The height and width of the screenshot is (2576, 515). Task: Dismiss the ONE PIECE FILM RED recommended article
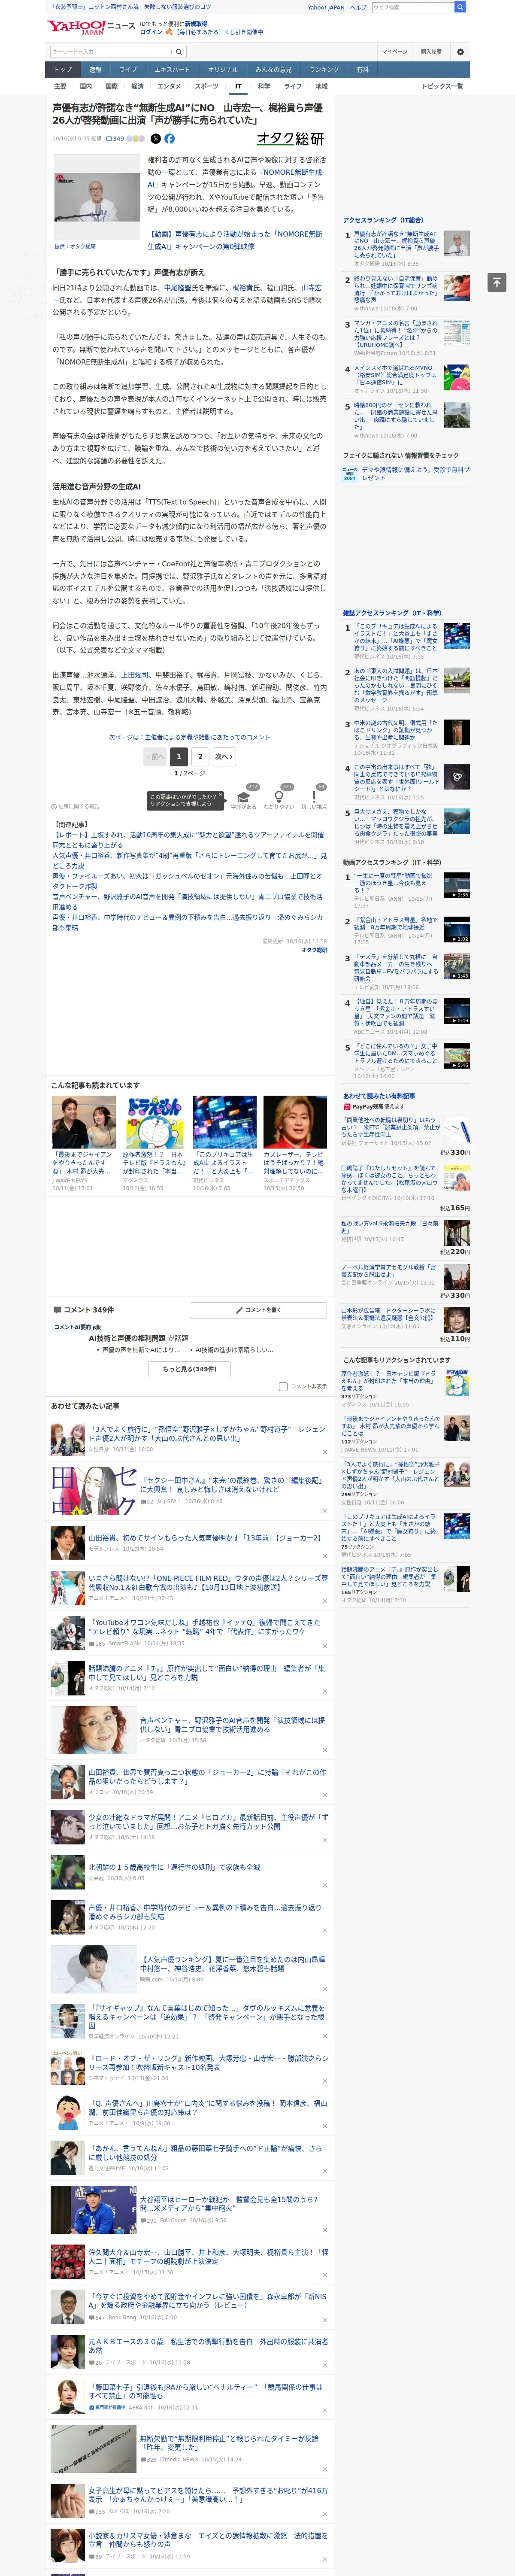324,1601
